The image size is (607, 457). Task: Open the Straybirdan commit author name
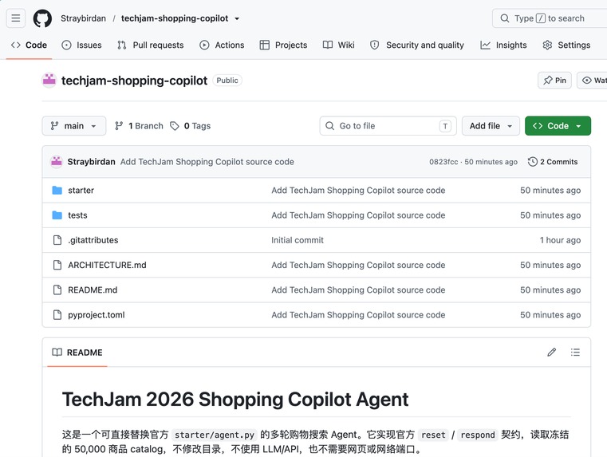point(92,162)
